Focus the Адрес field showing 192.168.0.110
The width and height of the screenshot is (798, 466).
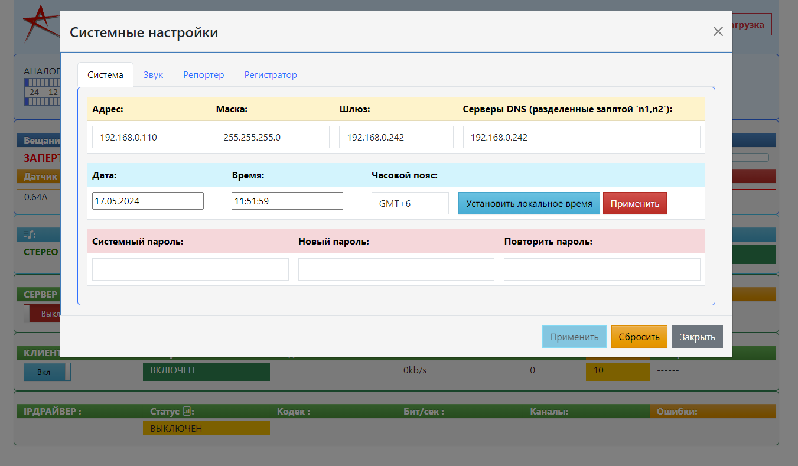click(149, 137)
